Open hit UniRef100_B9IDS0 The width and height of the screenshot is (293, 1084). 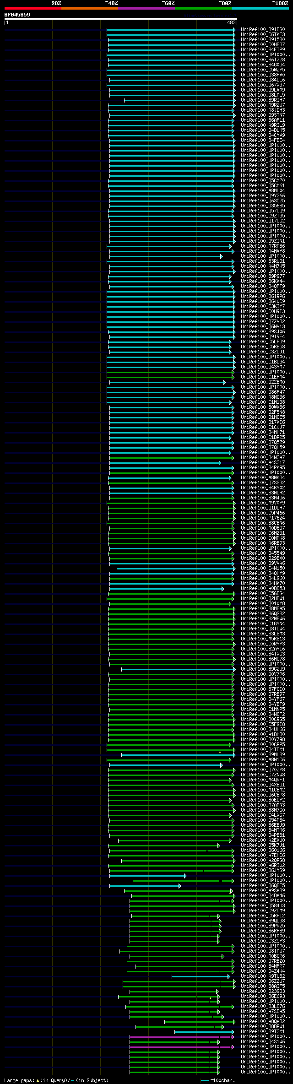263,29
